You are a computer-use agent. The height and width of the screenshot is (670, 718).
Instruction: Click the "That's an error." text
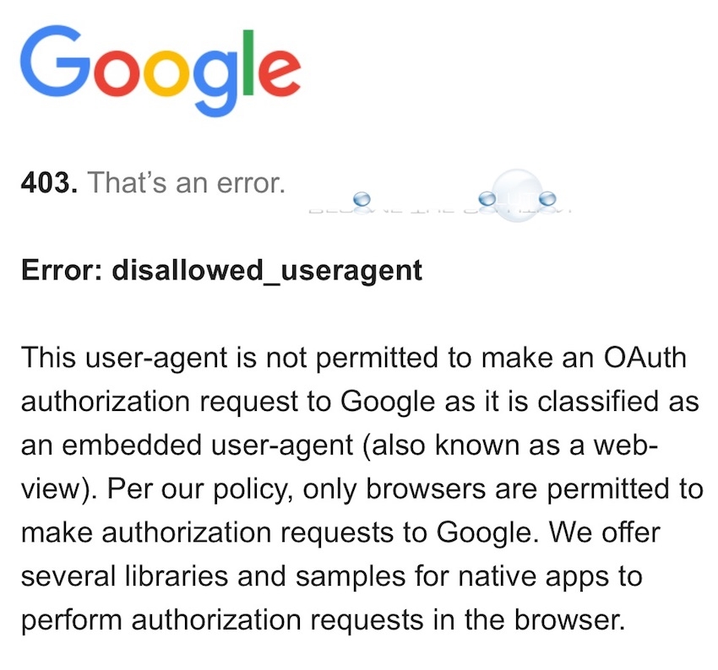point(187,182)
